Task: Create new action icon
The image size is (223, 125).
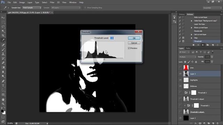Action: pos(213,45)
